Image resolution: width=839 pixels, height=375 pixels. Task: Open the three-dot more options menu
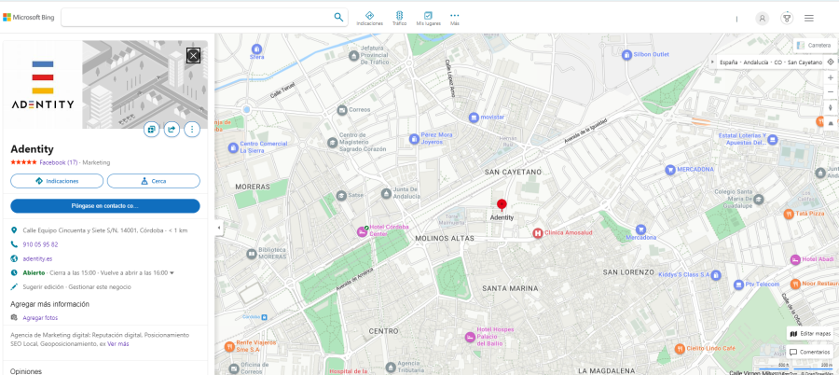[x=192, y=130]
